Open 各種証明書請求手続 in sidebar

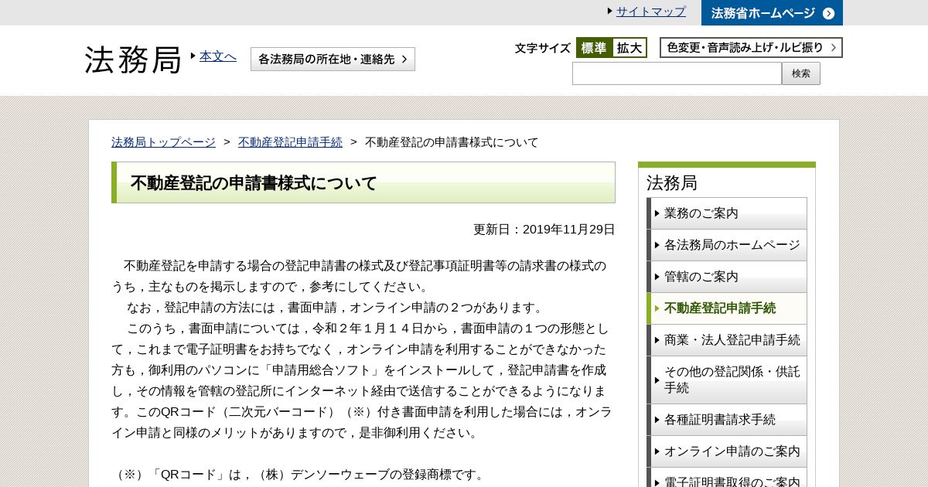pos(727,420)
